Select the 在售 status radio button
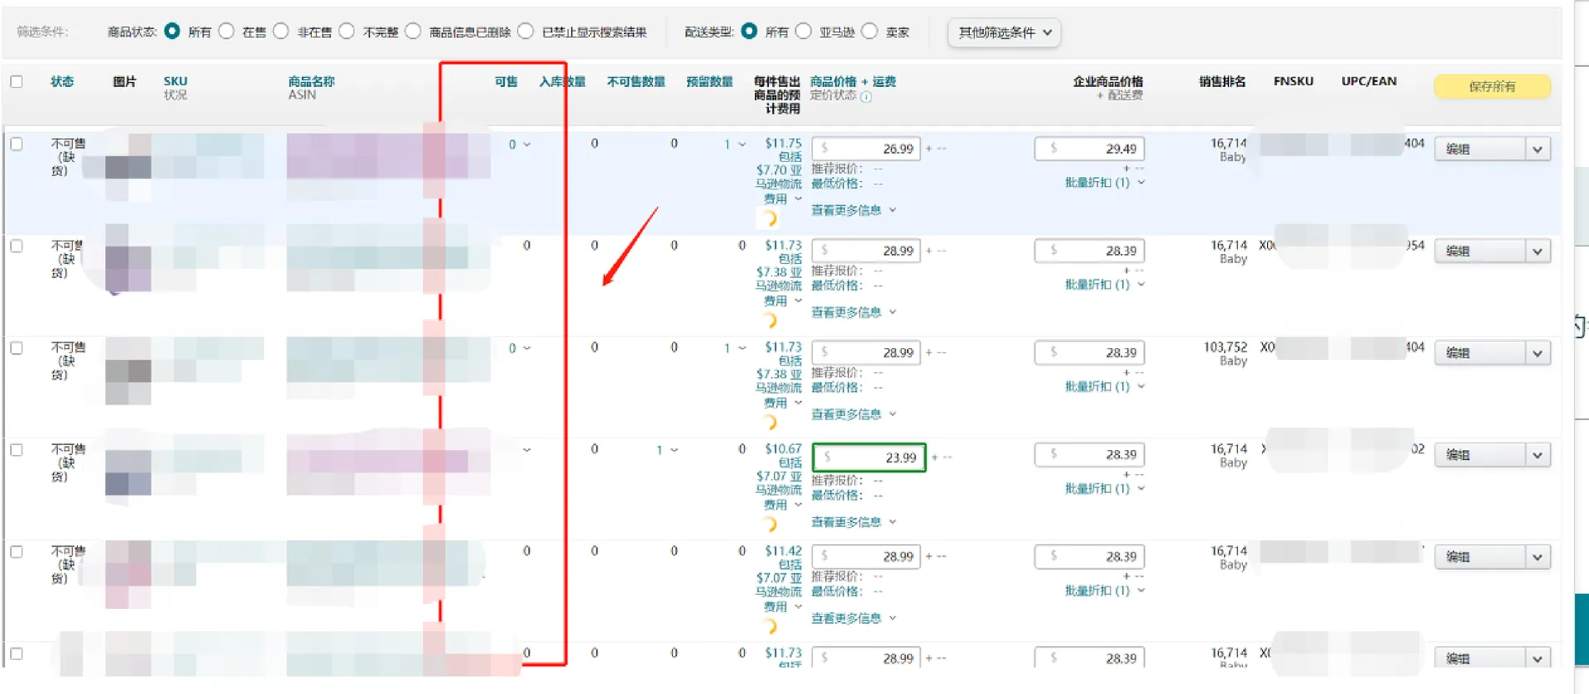The image size is (1589, 694). pos(226,31)
